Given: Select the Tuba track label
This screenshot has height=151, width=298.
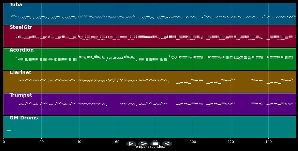Looking at the screenshot, I should (x=16, y=5).
